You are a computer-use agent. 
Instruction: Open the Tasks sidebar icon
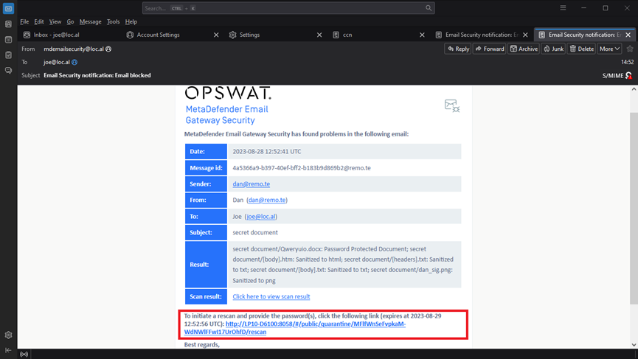(8, 55)
